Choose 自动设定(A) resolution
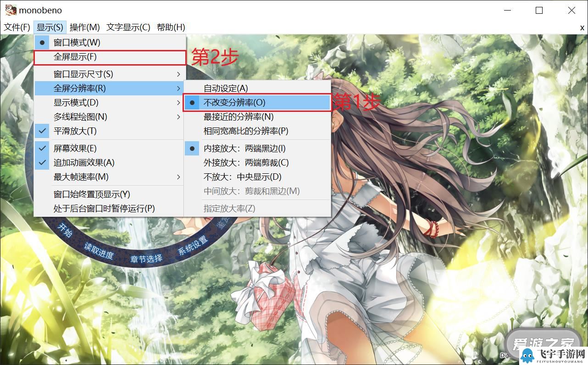588x365 pixels. (257, 88)
